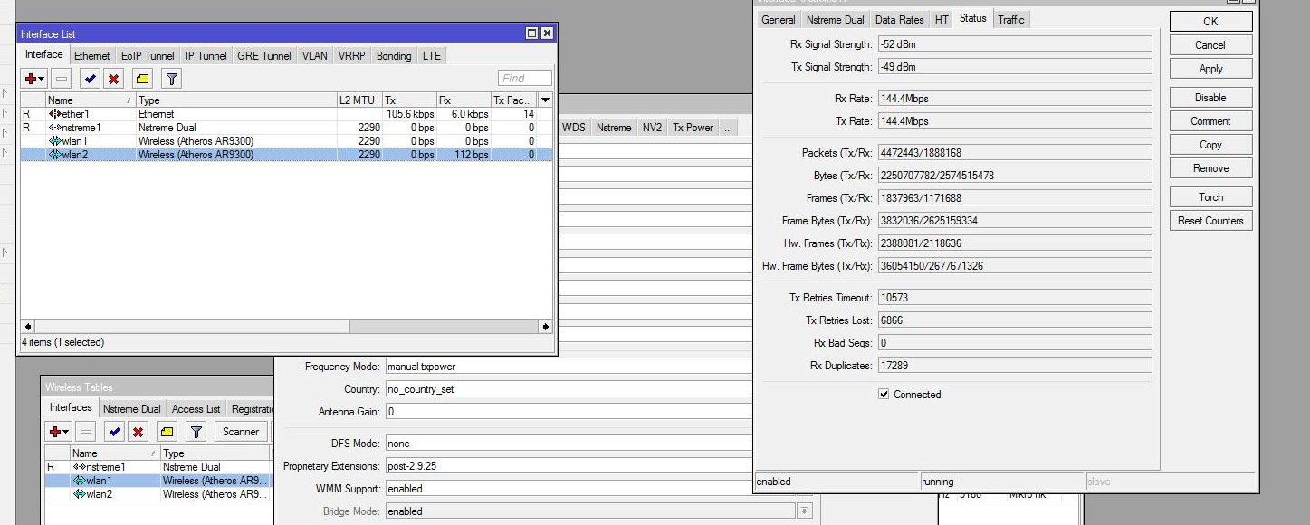Click the yellow comment icon in Interface List

[143, 79]
